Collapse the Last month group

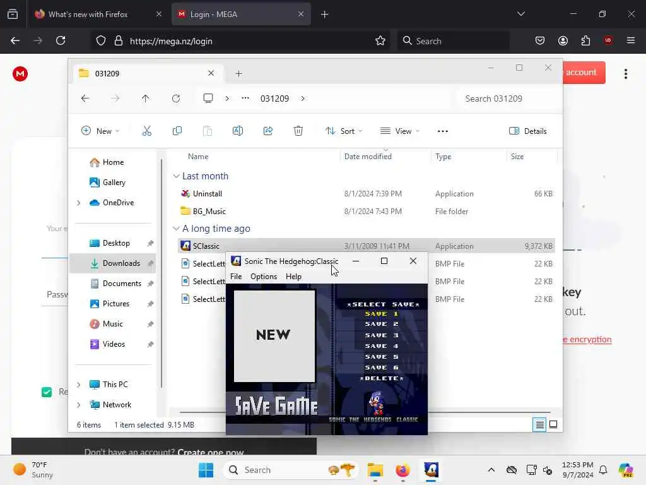click(176, 176)
